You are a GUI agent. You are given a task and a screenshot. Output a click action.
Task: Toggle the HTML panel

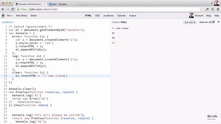point(88,15)
